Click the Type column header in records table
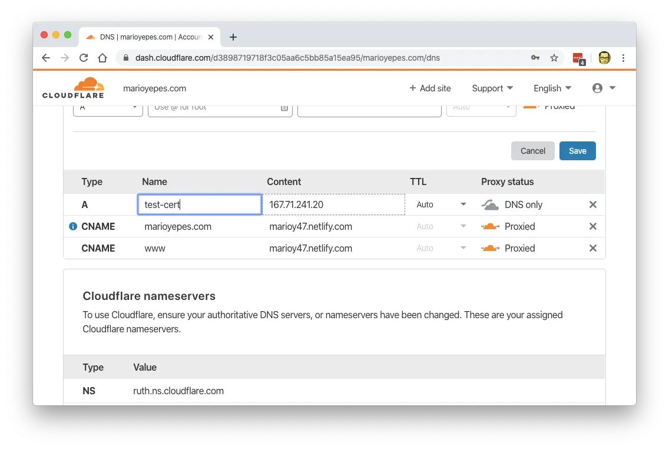The height and width of the screenshot is (449, 669). [92, 181]
